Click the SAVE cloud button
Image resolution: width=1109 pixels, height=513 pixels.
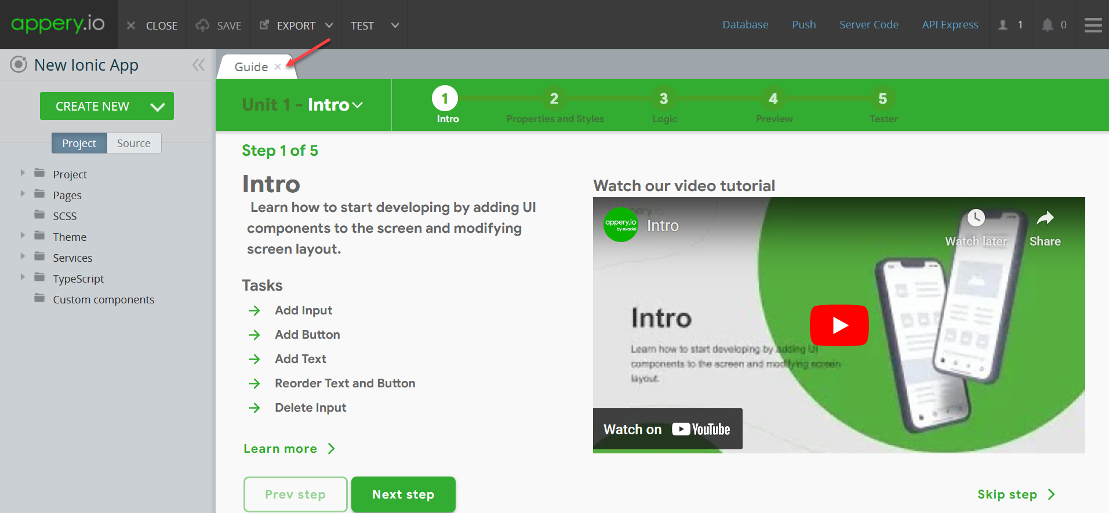click(219, 25)
